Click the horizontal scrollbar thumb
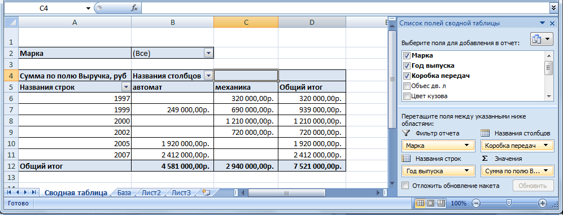The height and width of the screenshot is (215, 563). [286, 193]
